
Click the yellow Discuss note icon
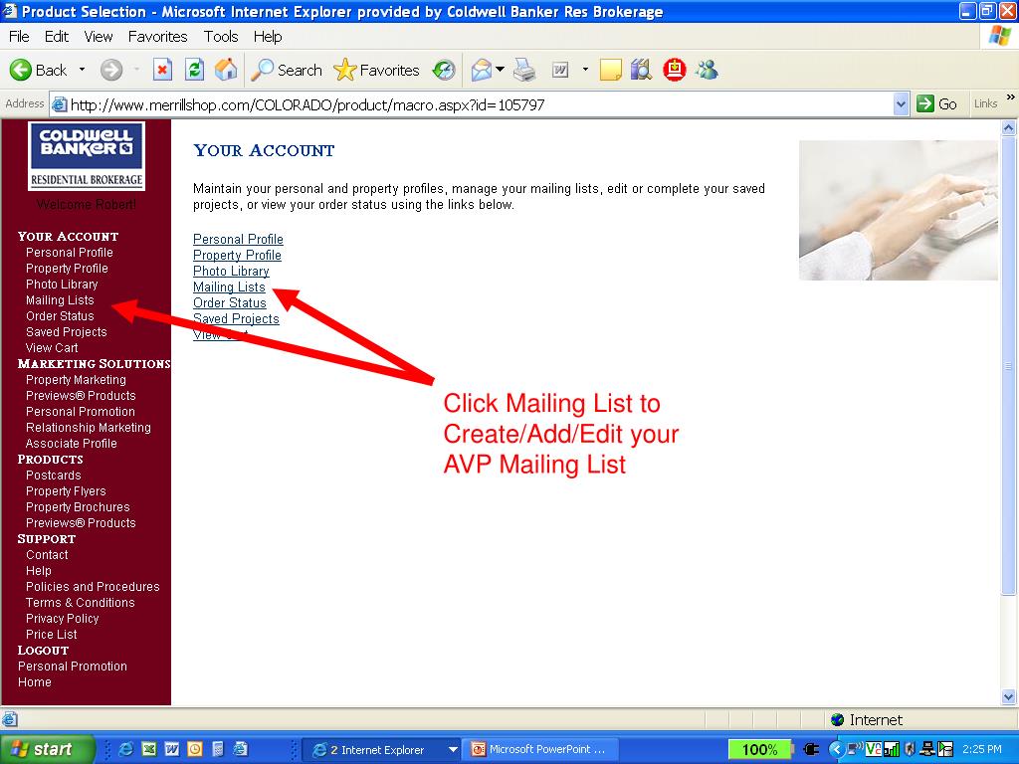[610, 70]
